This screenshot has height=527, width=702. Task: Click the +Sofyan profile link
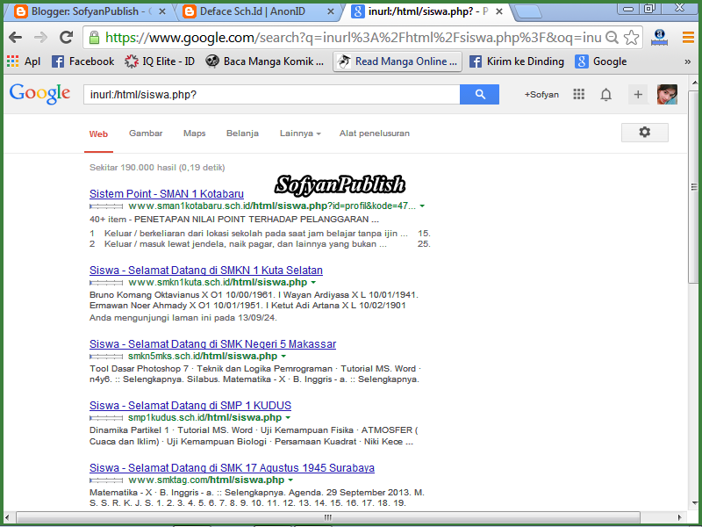click(541, 95)
